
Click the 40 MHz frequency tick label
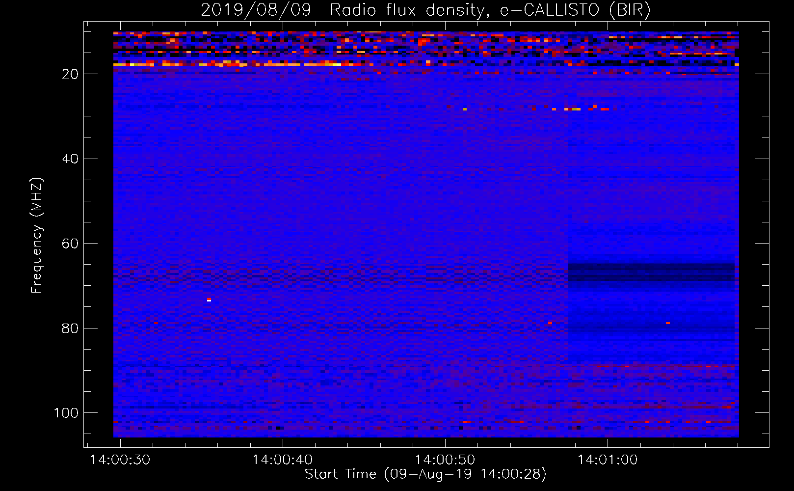(x=71, y=159)
